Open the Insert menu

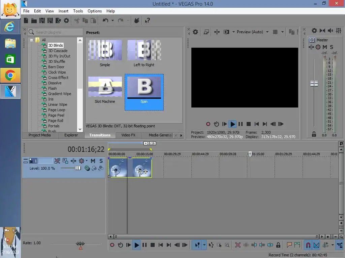coord(63,11)
